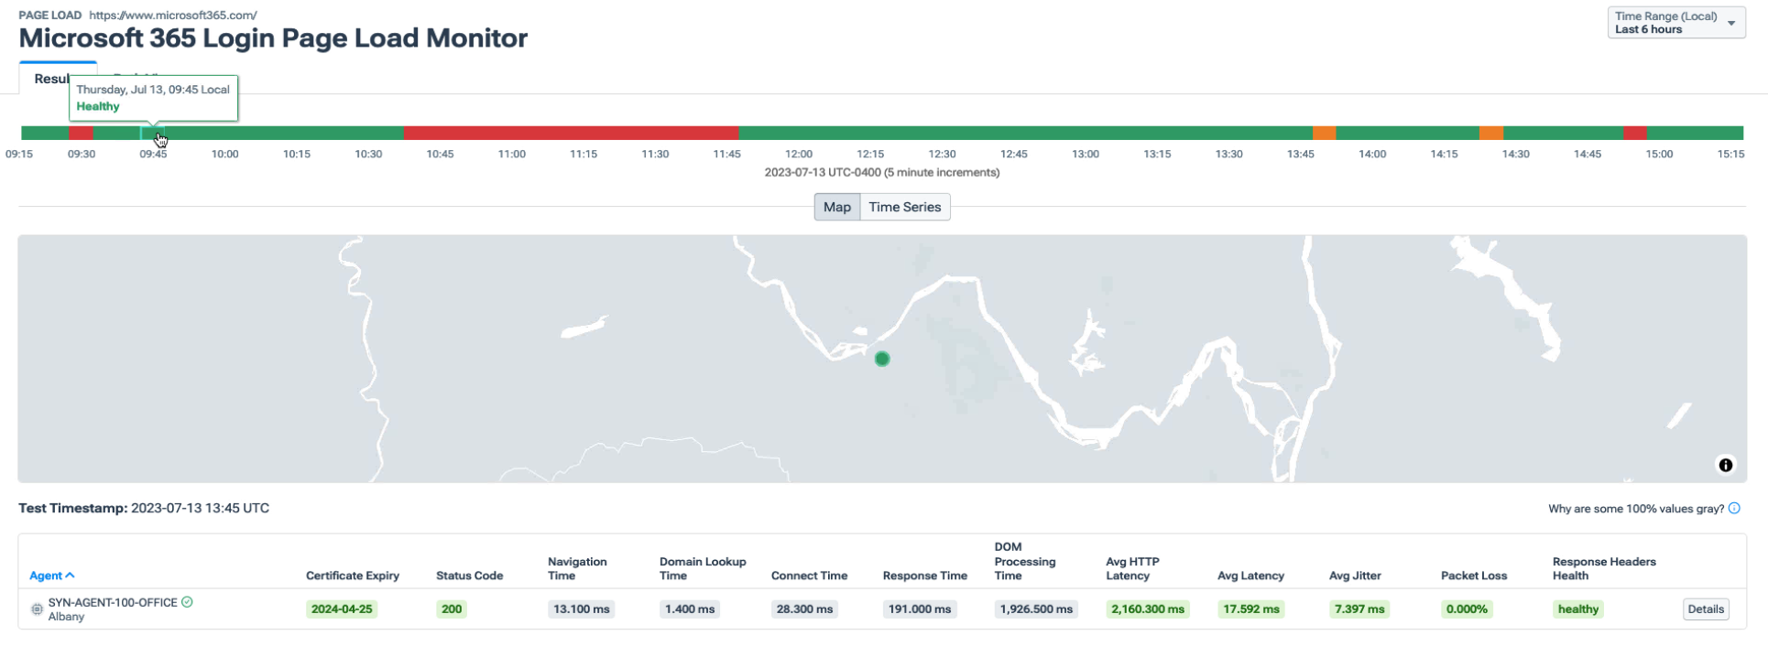Click the 2,160.300 ms HTTP latency value
This screenshot has width=1768, height=646.
[1148, 609]
